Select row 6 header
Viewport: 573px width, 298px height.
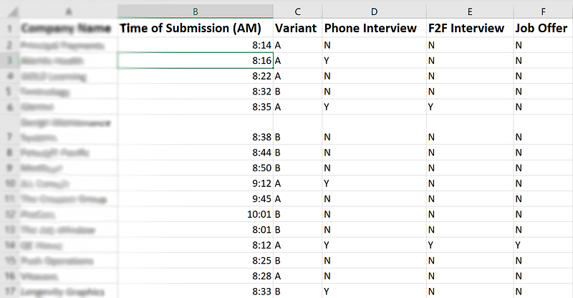point(9,107)
